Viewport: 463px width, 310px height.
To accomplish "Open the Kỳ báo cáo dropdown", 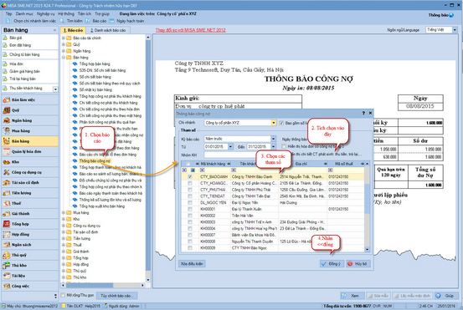I will click(274, 139).
